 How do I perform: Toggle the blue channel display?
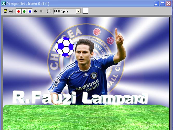(x=30, y=11)
